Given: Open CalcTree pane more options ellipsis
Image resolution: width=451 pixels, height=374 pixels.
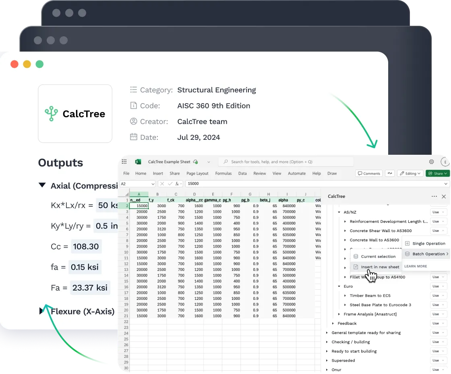Looking at the screenshot, I should point(434,196).
